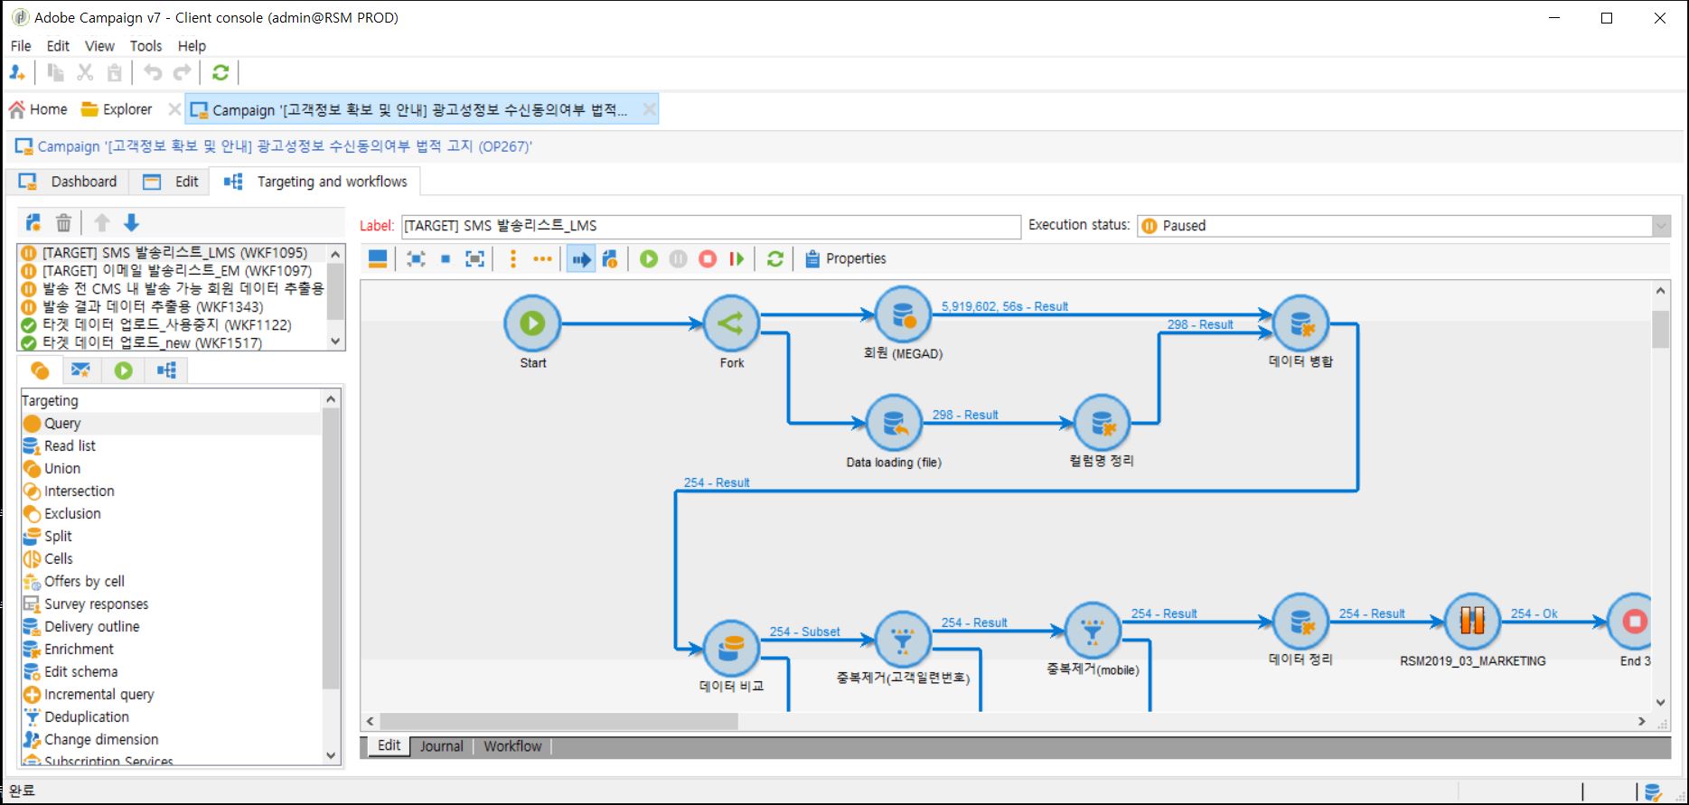Select the 컬럼명 정리 enrichment node
The image size is (1689, 805).
tap(1102, 423)
